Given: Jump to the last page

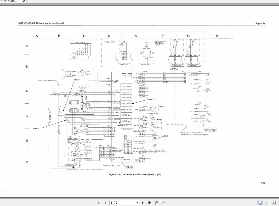Looking at the screenshot, I should pos(149,203).
